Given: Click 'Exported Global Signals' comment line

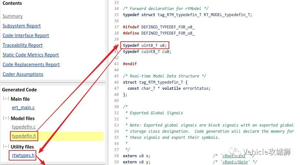Looking at the screenshot, I should point(154,113).
